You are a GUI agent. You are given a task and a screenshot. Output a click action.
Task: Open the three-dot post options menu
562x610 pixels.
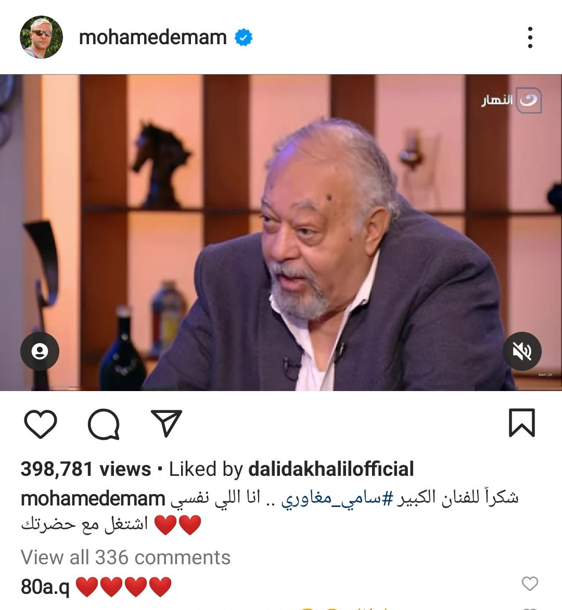pos(530,37)
